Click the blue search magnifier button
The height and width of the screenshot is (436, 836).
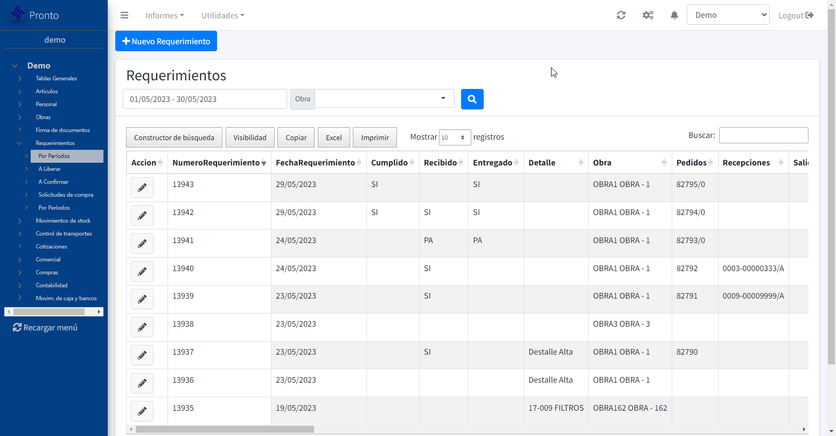tap(472, 99)
